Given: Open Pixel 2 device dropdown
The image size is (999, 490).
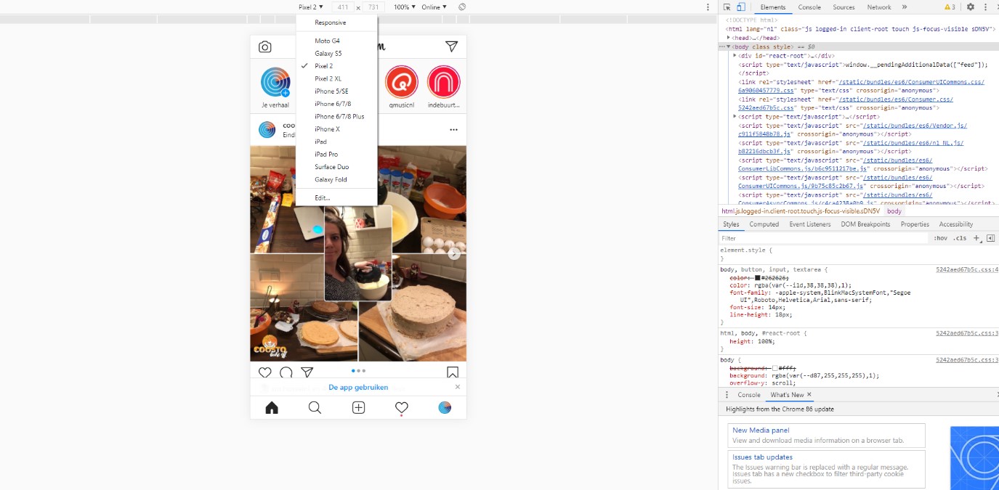Looking at the screenshot, I should (311, 7).
